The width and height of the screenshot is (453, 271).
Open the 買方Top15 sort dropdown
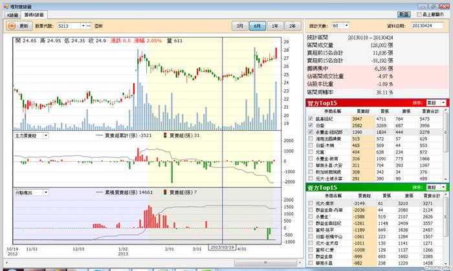coord(443,103)
